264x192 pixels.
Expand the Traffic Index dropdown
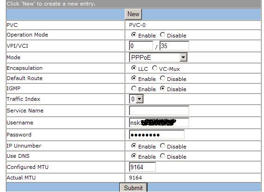coord(136,99)
